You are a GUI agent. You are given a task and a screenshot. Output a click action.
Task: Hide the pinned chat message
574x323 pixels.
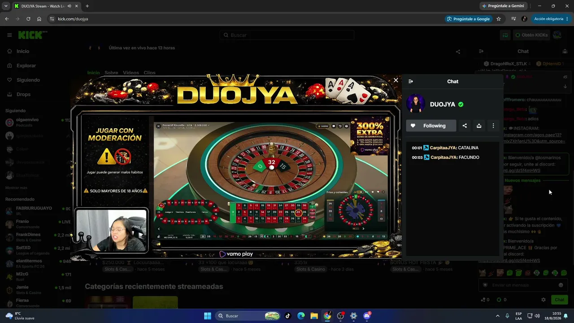tap(565, 77)
